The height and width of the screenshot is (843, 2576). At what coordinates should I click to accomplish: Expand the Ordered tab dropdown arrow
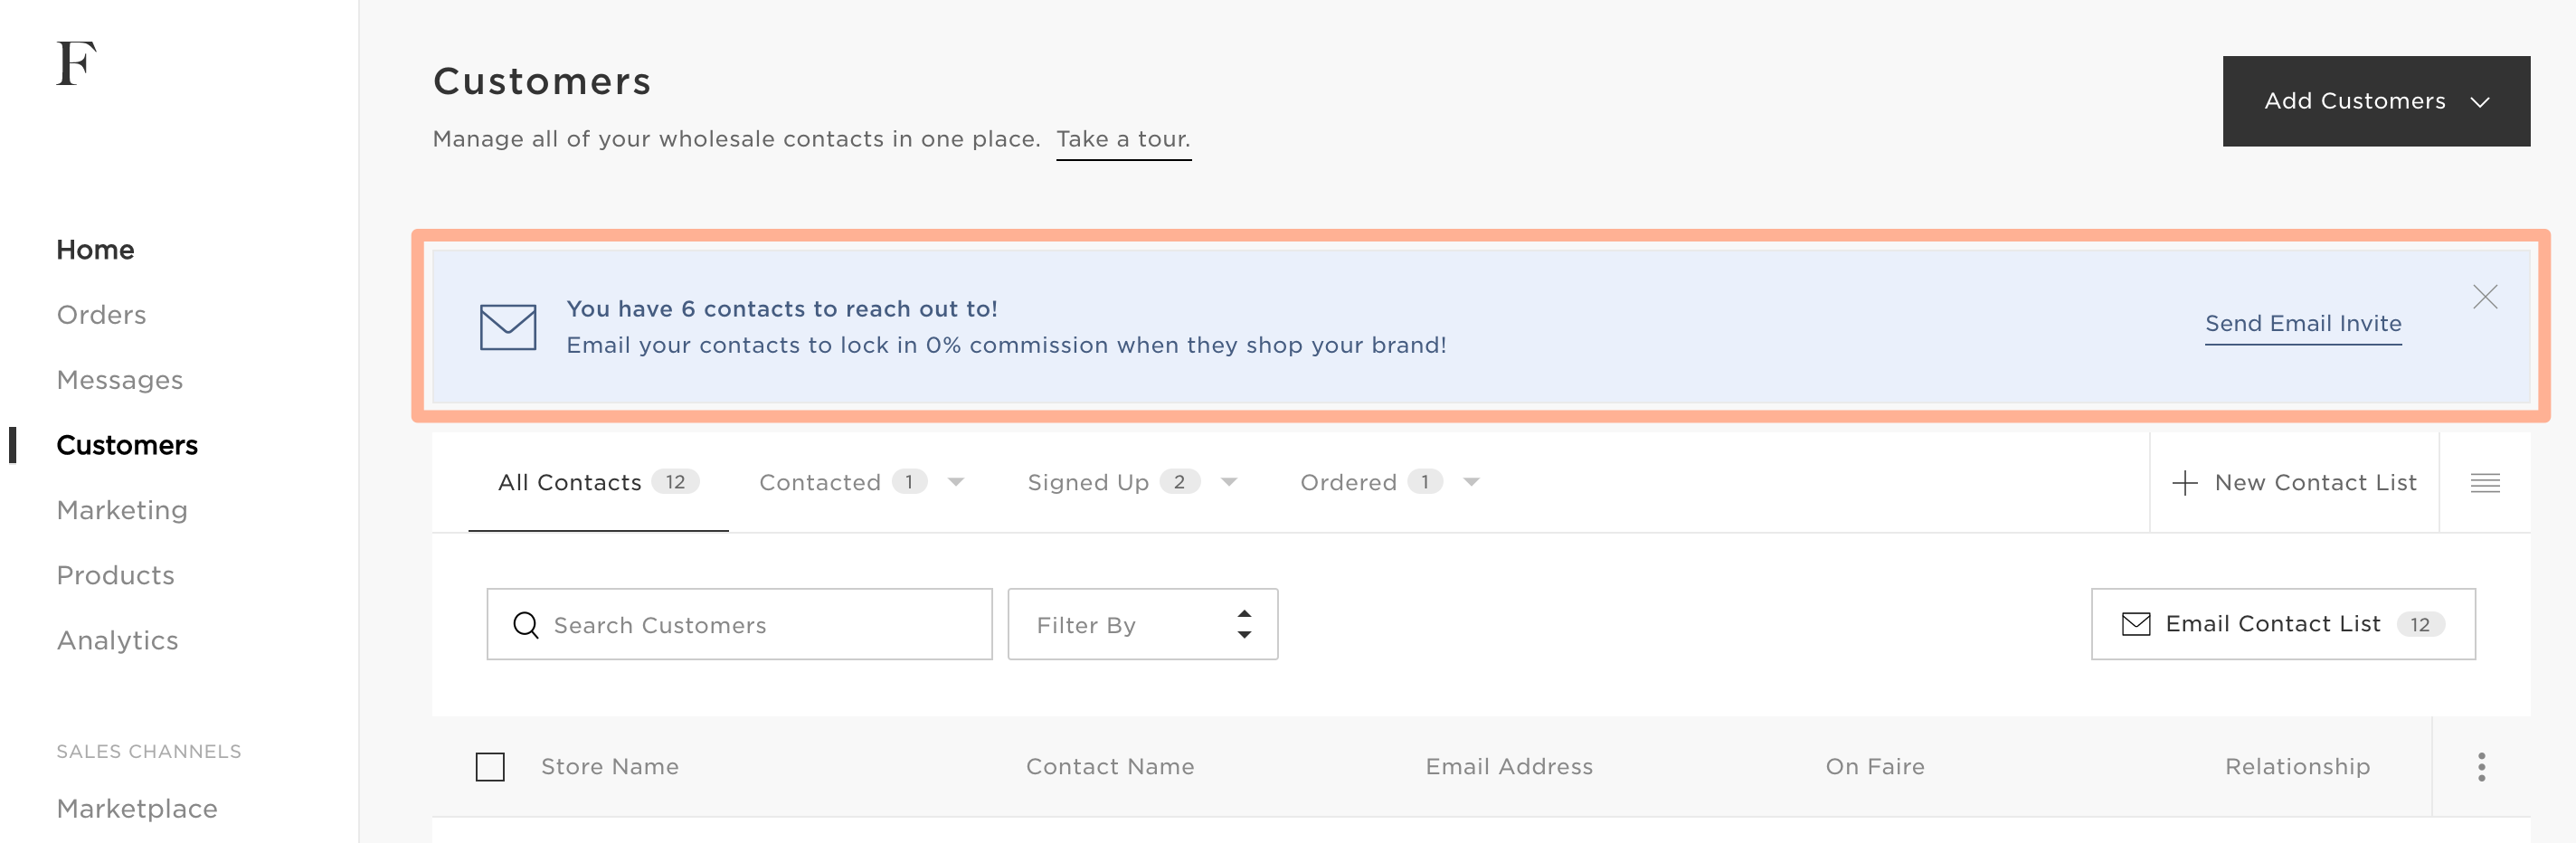1471,482
